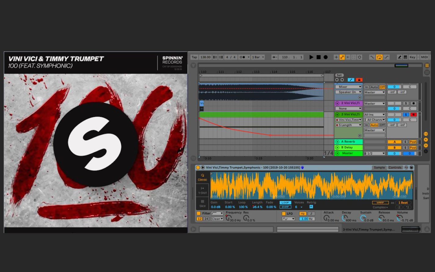Toggle the SNAP button in Simpler
The image size is (435, 272).
285,207
